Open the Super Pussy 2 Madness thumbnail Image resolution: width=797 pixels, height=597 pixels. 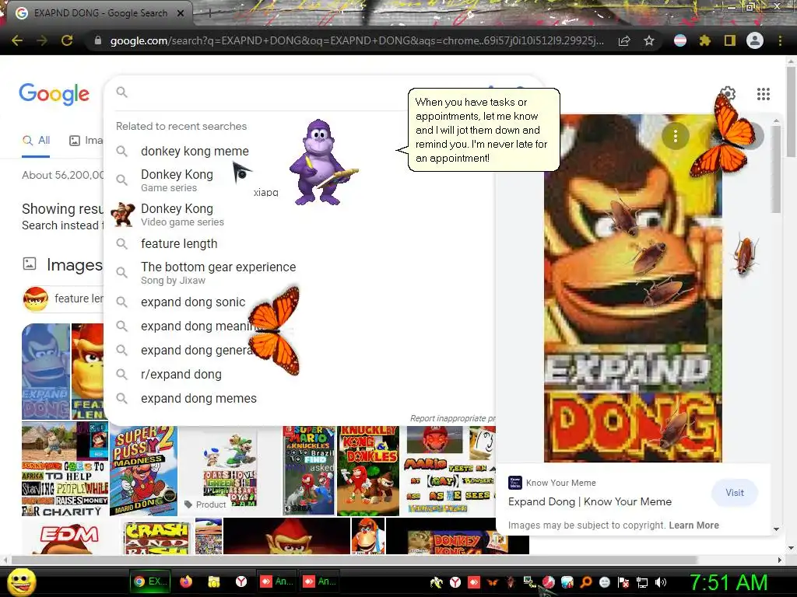click(143, 470)
